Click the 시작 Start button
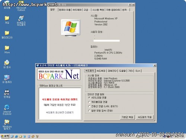The image size is (186, 139). (5, 136)
